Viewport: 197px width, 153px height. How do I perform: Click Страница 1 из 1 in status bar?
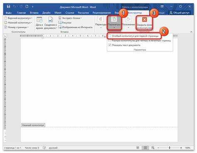coord(12,148)
